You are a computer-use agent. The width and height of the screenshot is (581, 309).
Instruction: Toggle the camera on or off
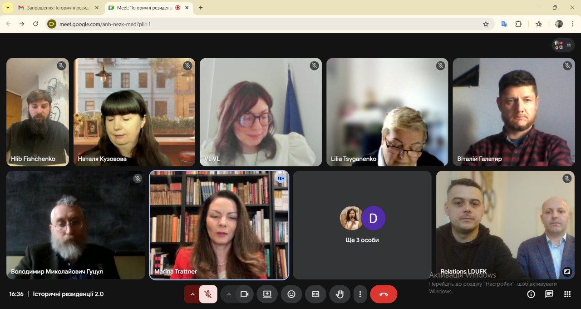[x=244, y=294]
